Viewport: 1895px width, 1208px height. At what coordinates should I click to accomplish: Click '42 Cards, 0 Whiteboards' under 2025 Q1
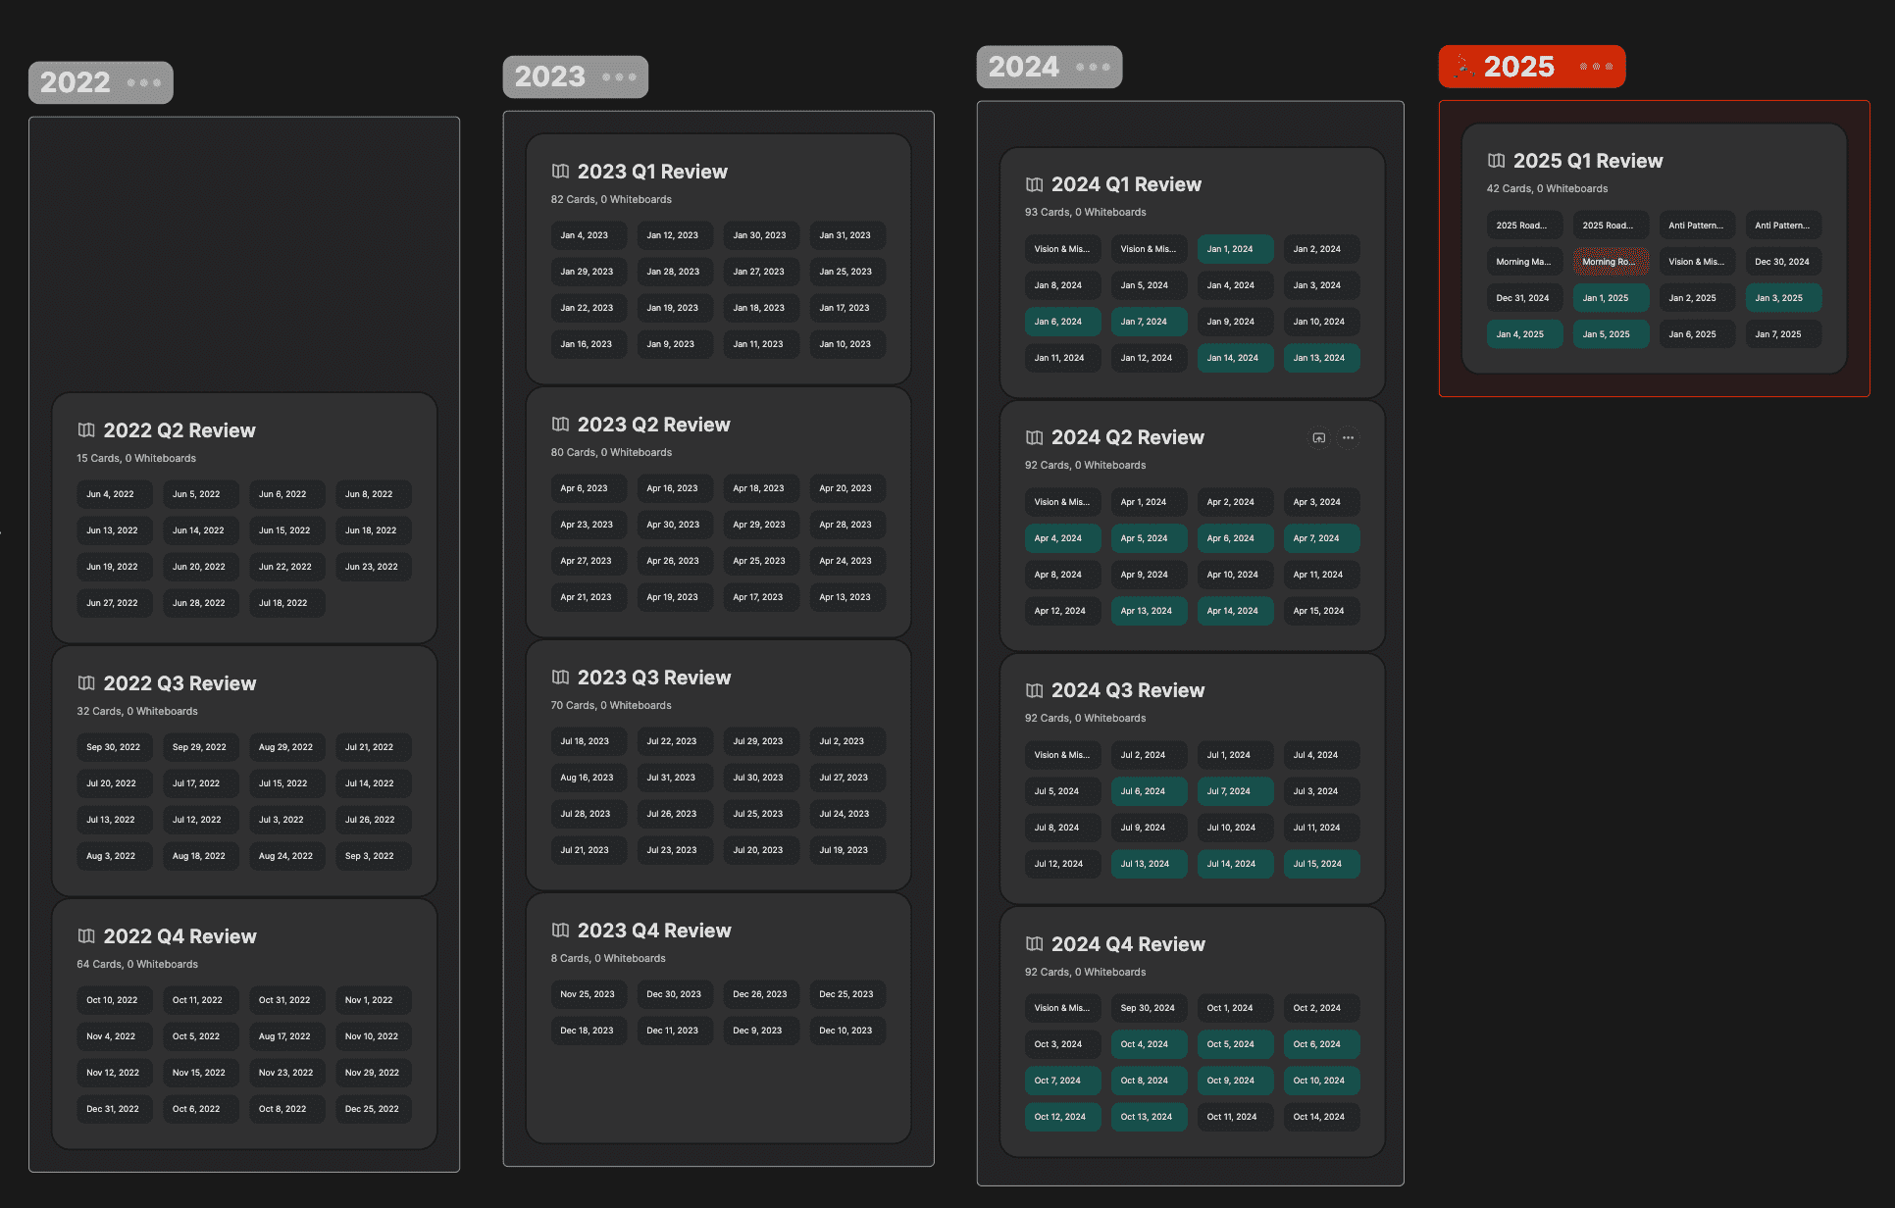coord(1547,188)
